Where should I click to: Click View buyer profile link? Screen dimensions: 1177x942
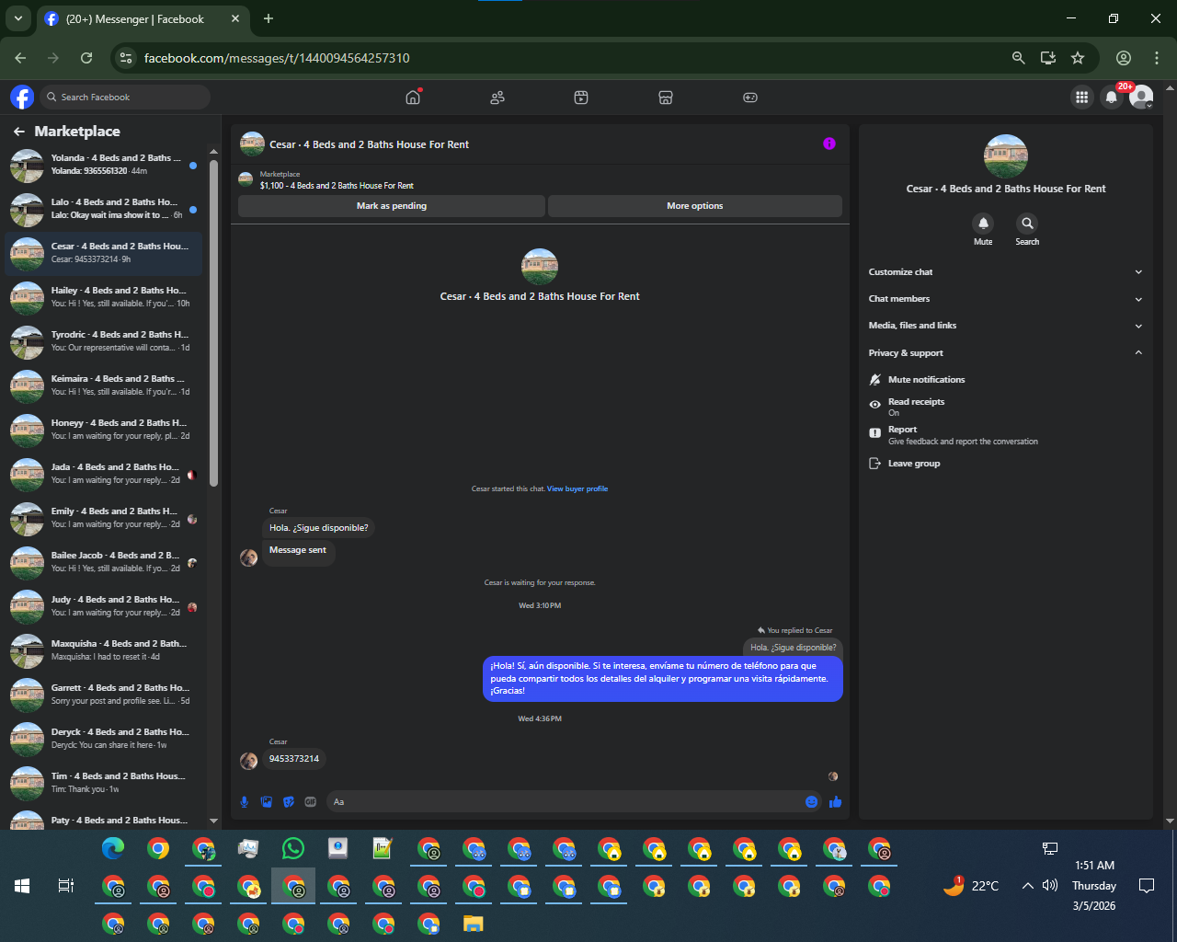(577, 488)
